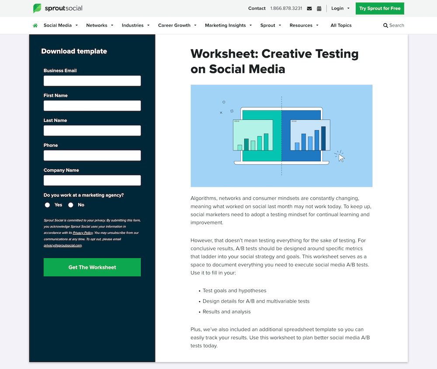Expand the Networks dropdown
437x369 pixels.
click(x=97, y=25)
